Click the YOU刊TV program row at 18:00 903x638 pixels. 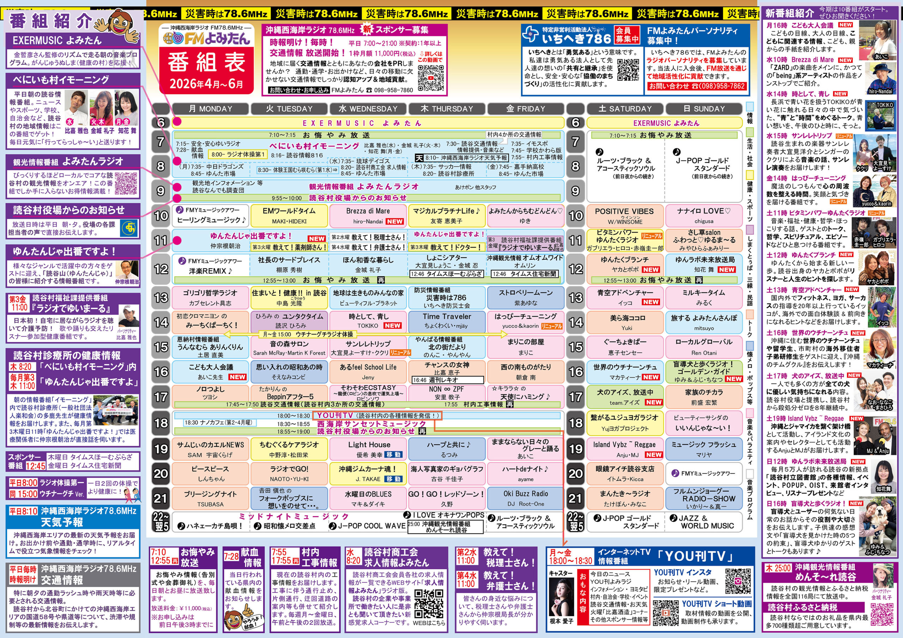pyautogui.click(x=376, y=415)
